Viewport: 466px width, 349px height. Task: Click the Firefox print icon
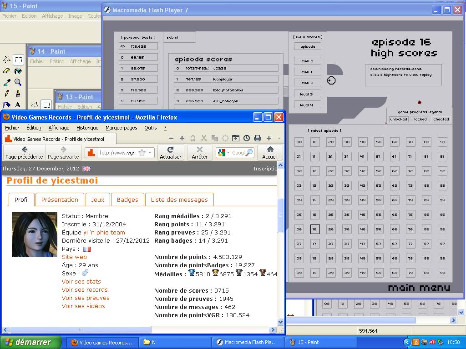pyautogui.click(x=258, y=138)
